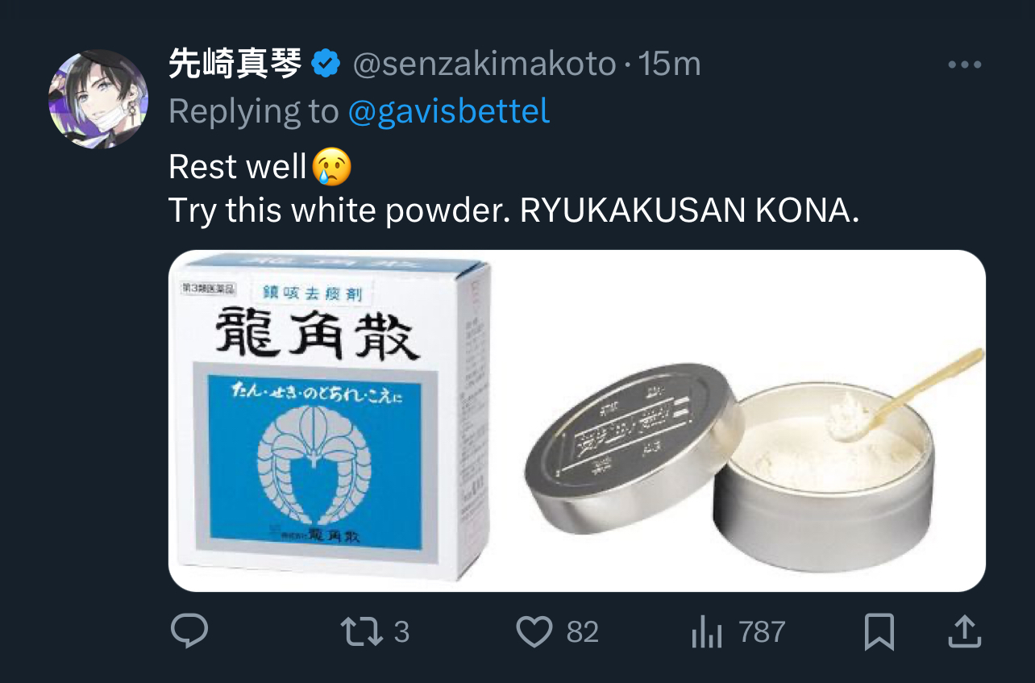1035x683 pixels.
Task: Click the blue verified badge
Action: coord(326,64)
